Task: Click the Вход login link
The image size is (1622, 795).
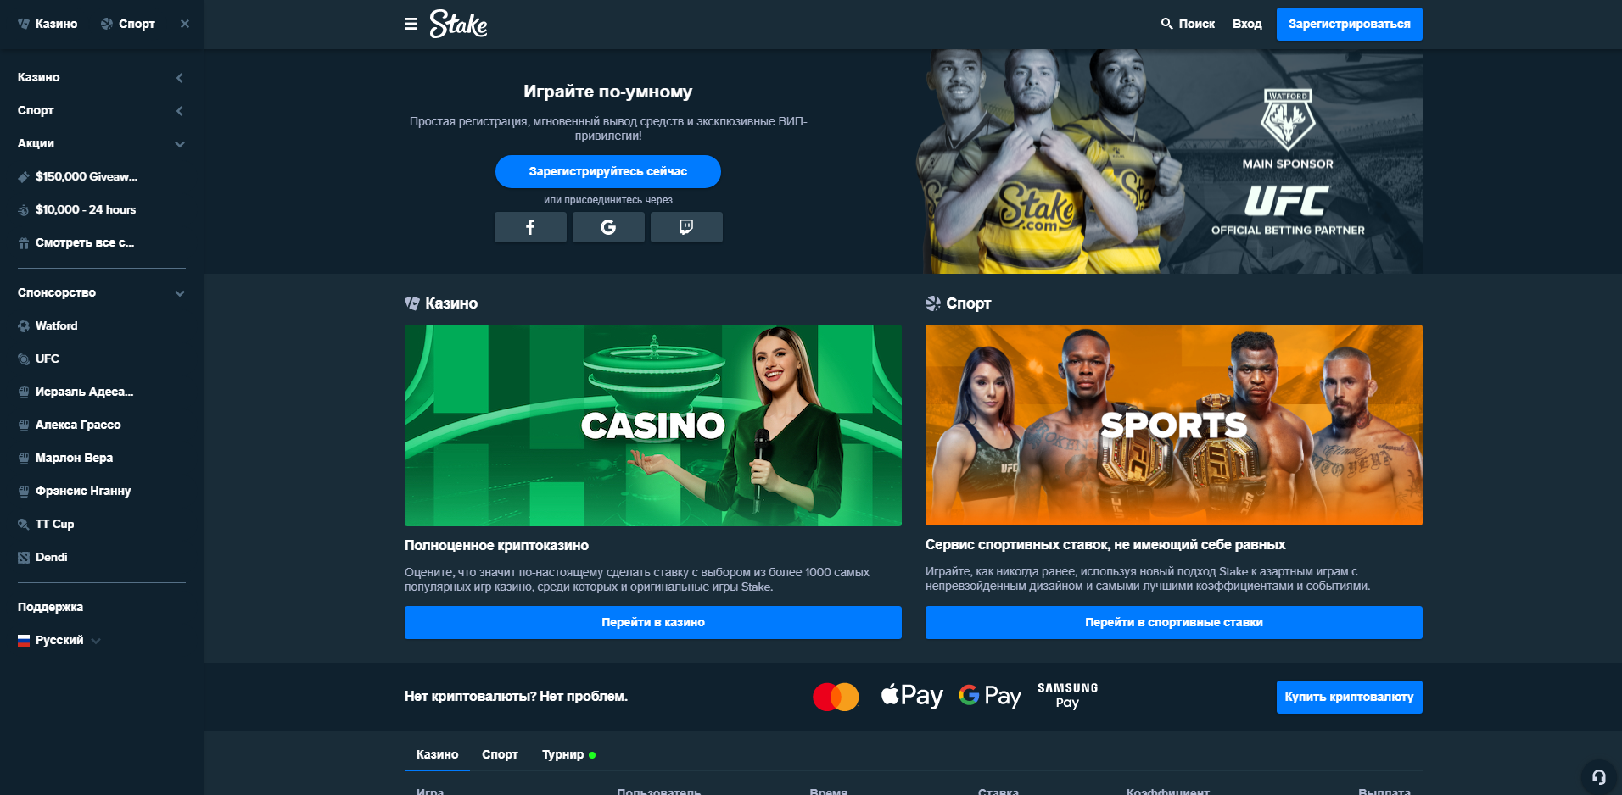Action: coord(1246,24)
